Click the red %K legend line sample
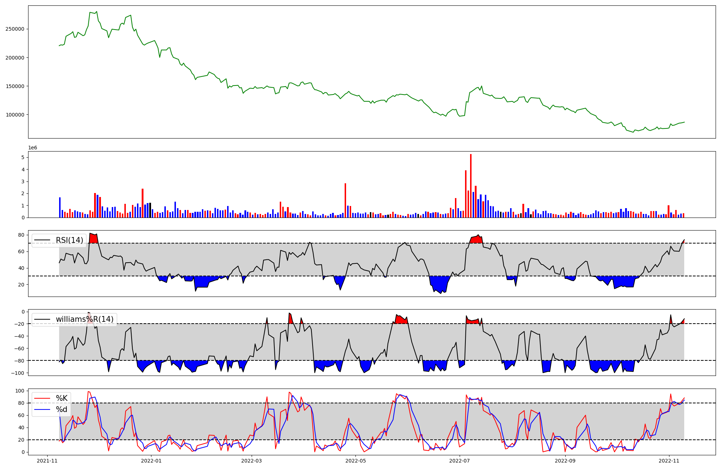Image resolution: width=721 pixels, height=469 pixels. (x=42, y=398)
